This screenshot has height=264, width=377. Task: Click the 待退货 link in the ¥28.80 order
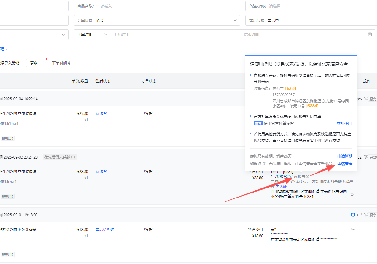tap(101, 172)
